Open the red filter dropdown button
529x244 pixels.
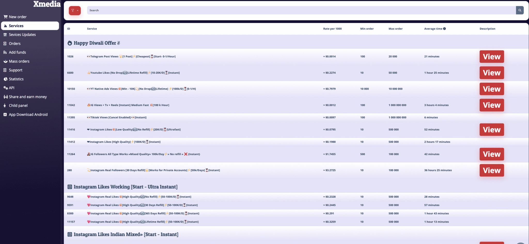(75, 11)
